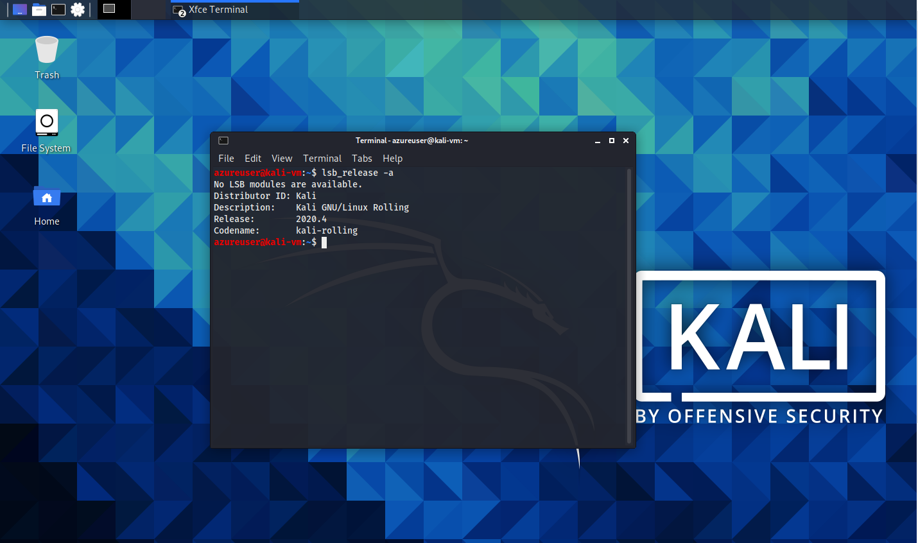Open settings gear icon in panel

click(x=78, y=10)
